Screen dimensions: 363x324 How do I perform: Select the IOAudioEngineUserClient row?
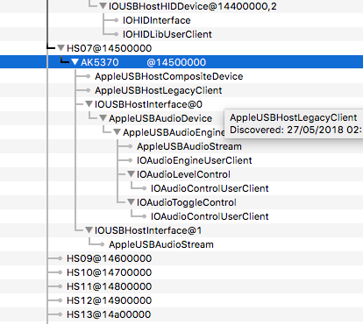pyautogui.click(x=195, y=160)
